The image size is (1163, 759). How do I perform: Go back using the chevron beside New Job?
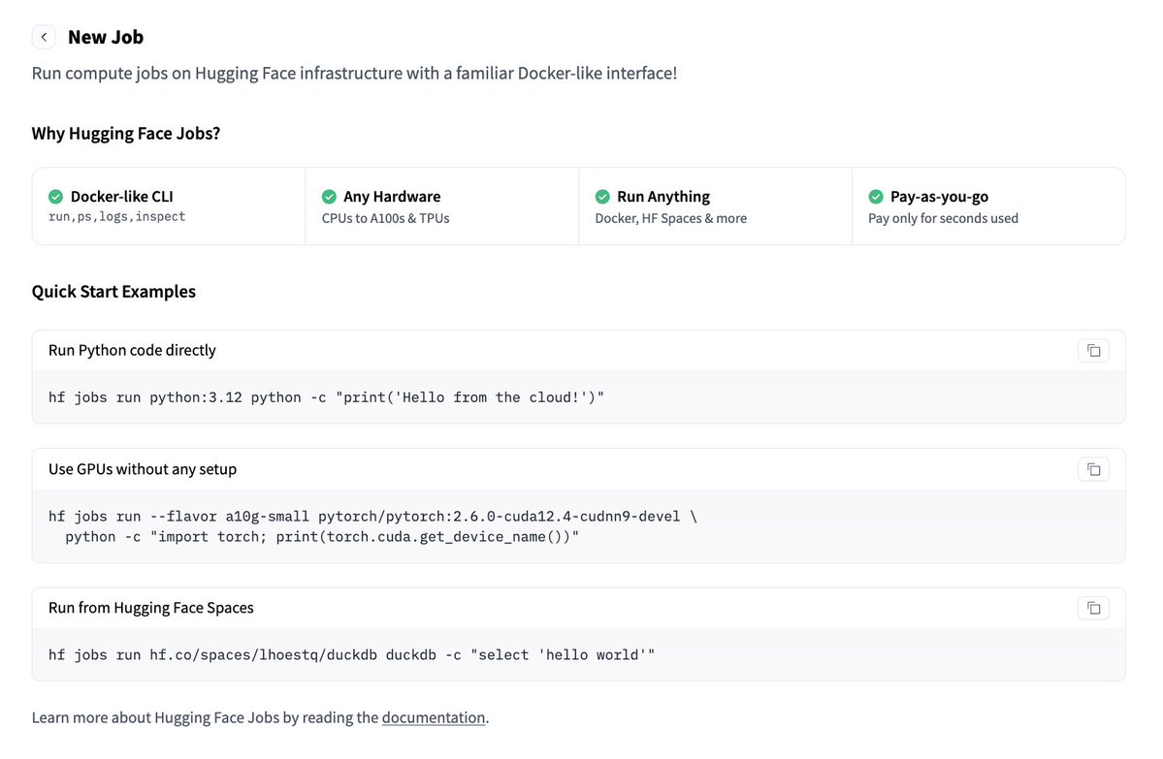[x=44, y=36]
